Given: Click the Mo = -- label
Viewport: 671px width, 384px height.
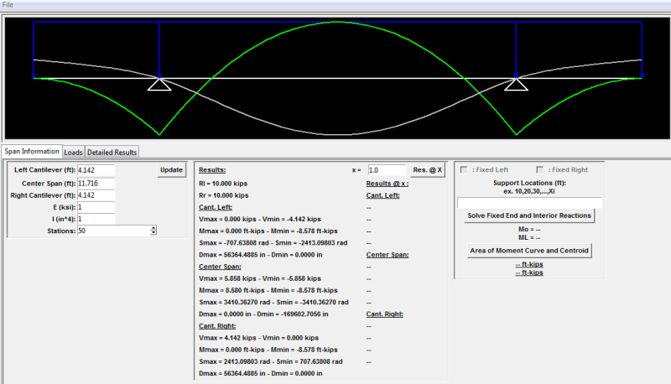Looking at the screenshot, I should 529,229.
